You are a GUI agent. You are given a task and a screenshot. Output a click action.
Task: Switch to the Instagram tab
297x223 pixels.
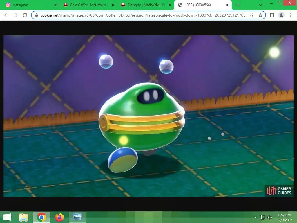[x=30, y=5]
